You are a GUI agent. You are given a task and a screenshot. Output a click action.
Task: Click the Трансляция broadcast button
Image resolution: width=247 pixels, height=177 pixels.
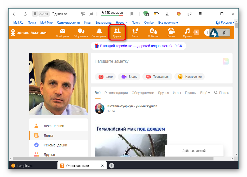[158, 77]
